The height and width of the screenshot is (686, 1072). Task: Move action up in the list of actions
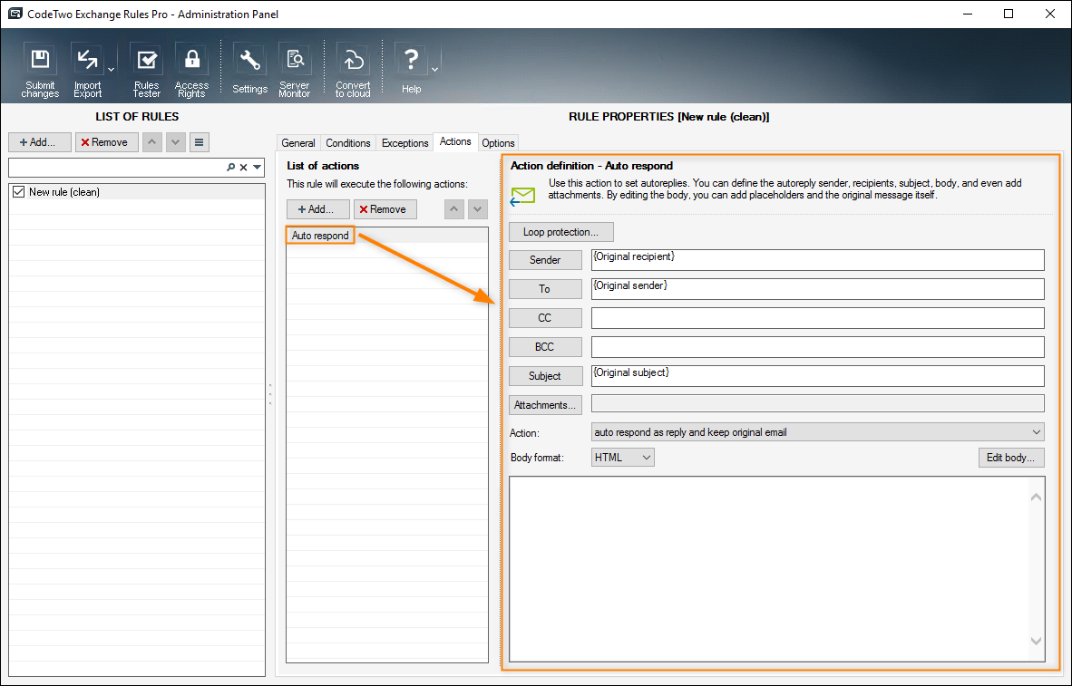pyautogui.click(x=454, y=209)
